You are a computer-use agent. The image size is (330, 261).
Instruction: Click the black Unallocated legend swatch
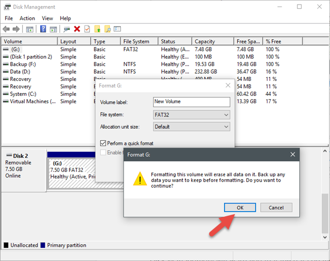click(x=6, y=245)
